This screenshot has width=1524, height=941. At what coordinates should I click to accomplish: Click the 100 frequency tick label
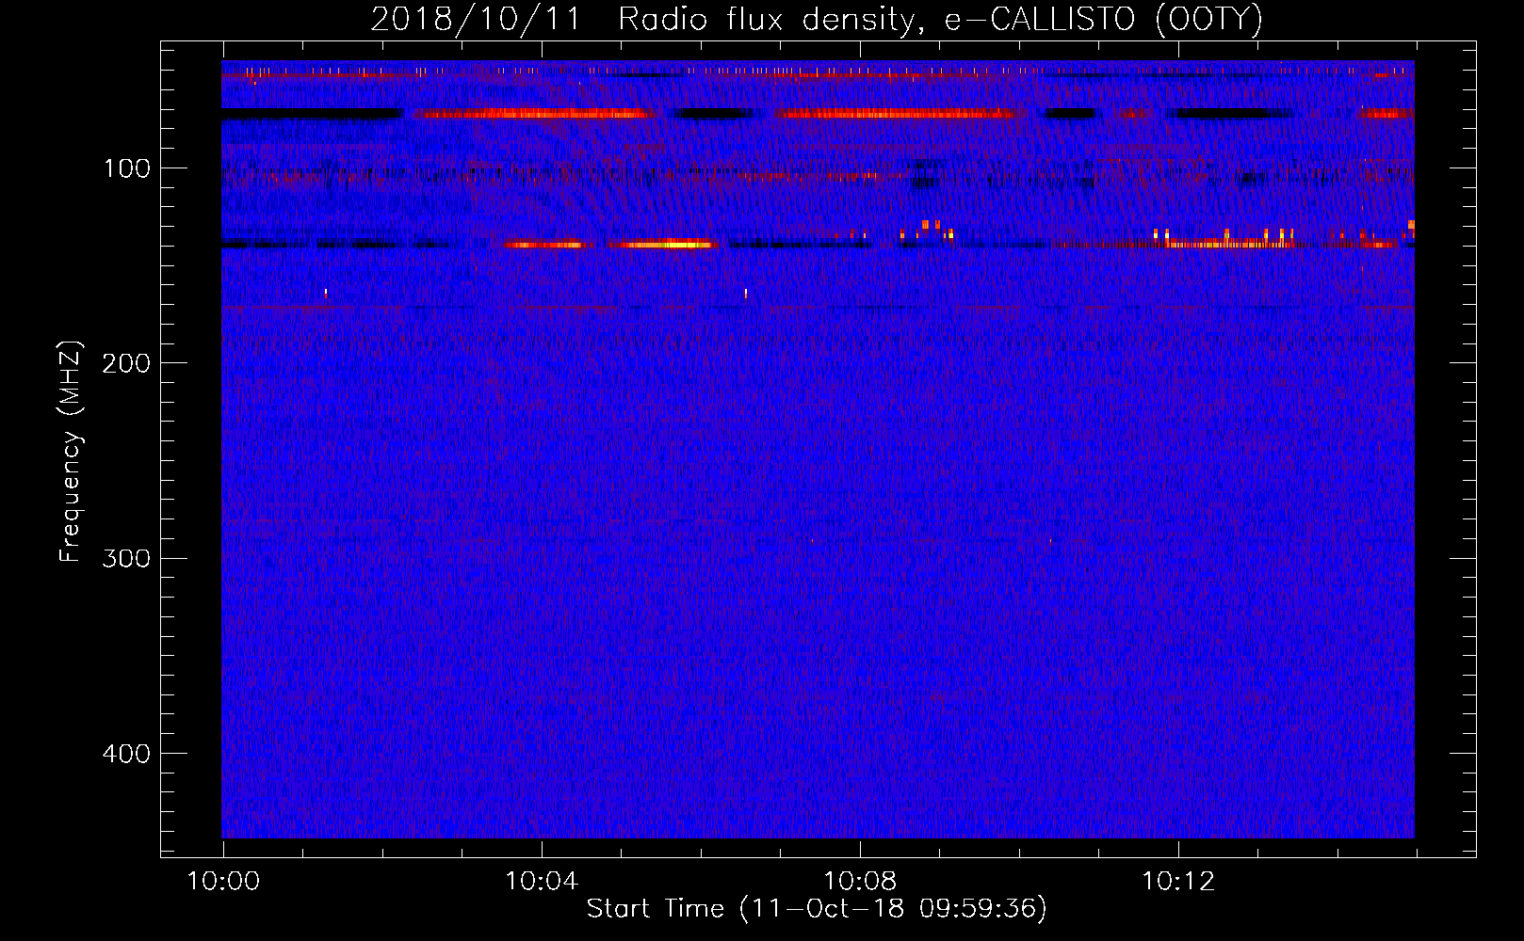pos(126,168)
